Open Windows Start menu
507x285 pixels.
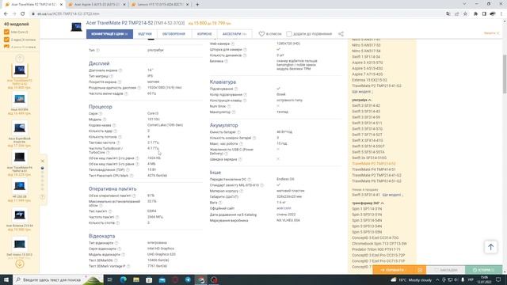[6, 279]
